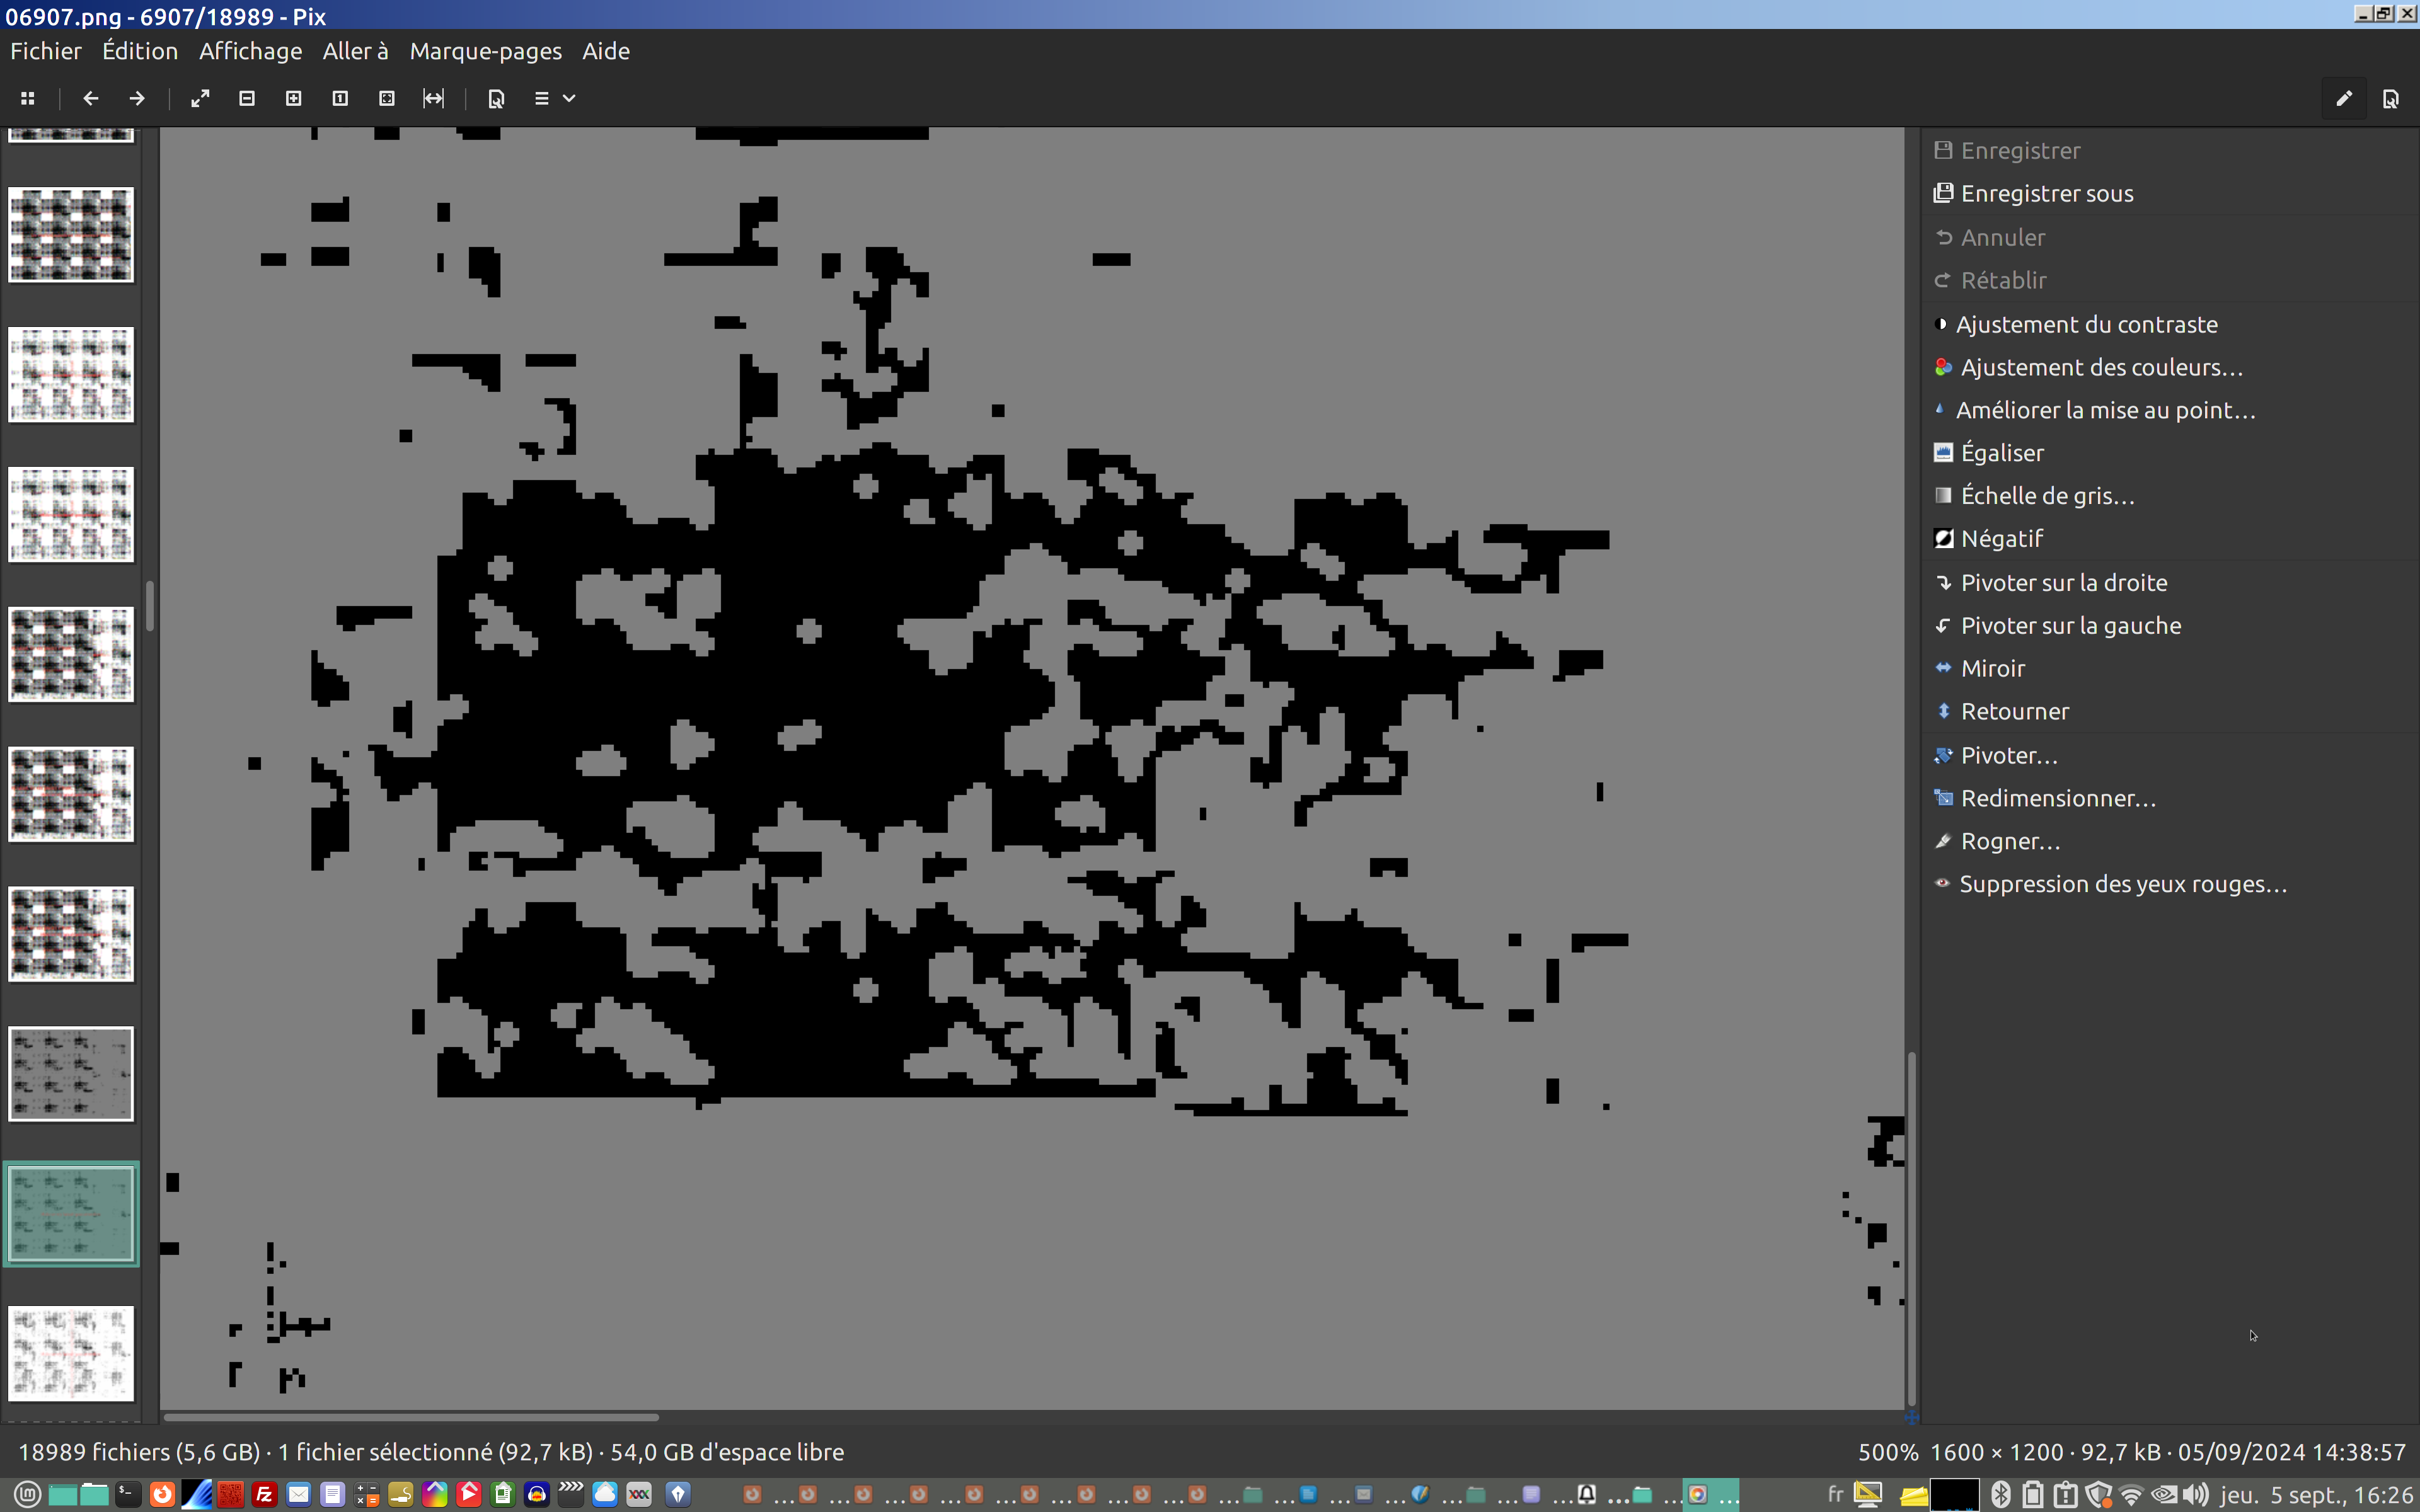Toggle the edit tools pencil button

[x=2344, y=98]
